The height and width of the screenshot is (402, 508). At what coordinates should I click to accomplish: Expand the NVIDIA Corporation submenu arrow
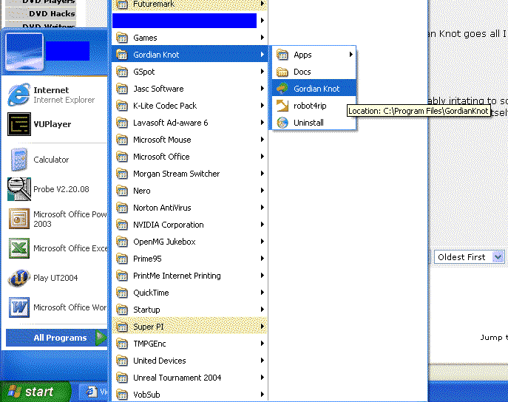[x=262, y=225]
